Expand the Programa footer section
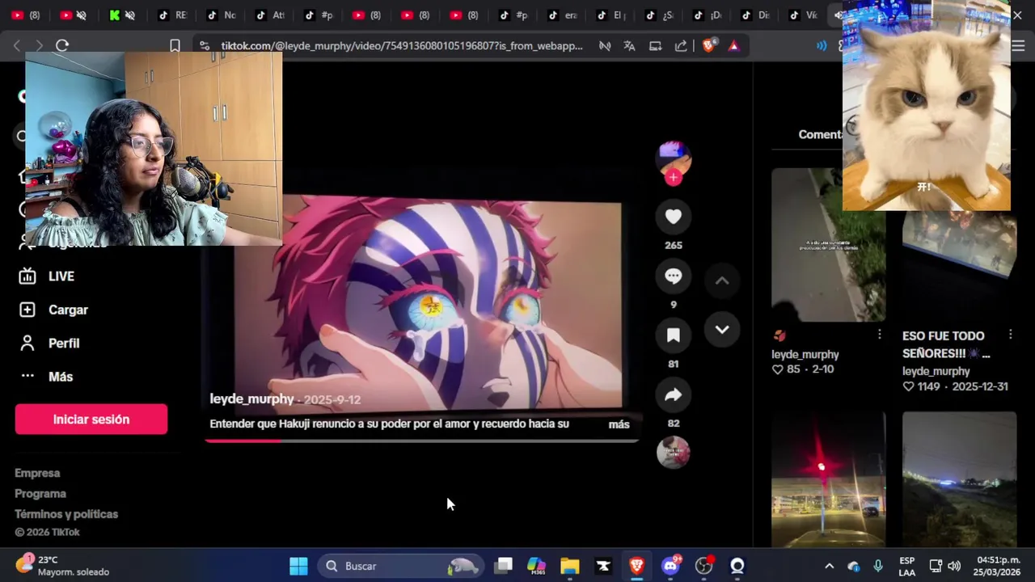This screenshot has width=1035, height=582. [40, 494]
